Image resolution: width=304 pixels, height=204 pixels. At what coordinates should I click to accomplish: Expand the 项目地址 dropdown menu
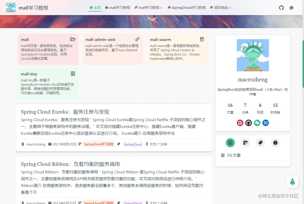point(221,8)
